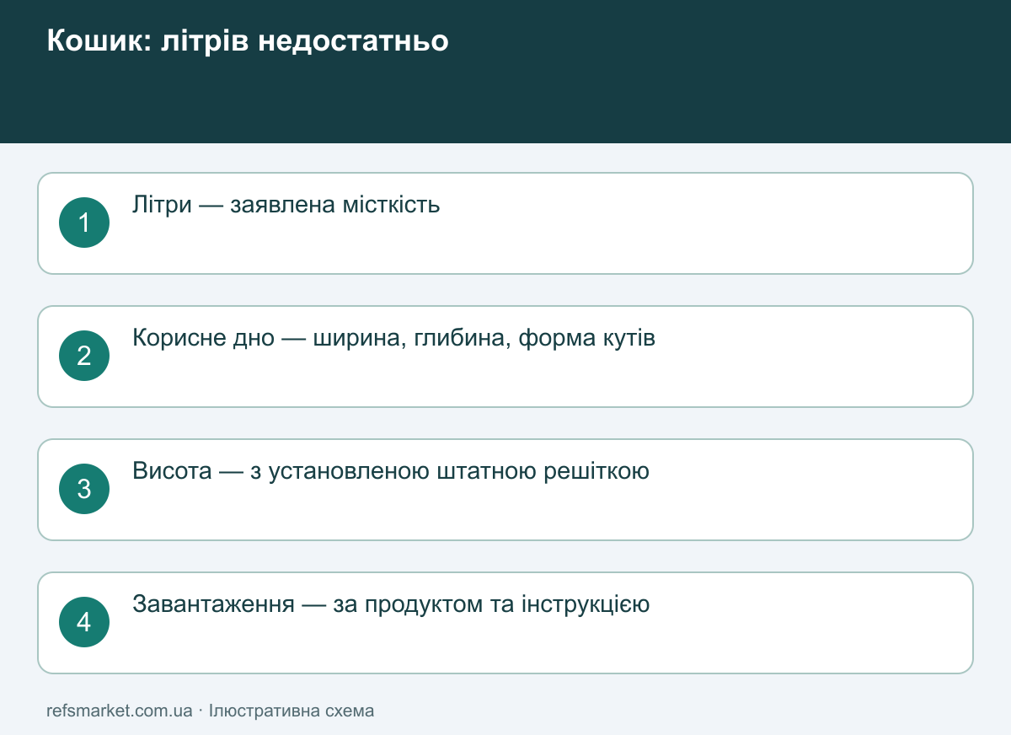Click "Корисне дно — ширина, глибина, форма кутів"

[x=393, y=338]
